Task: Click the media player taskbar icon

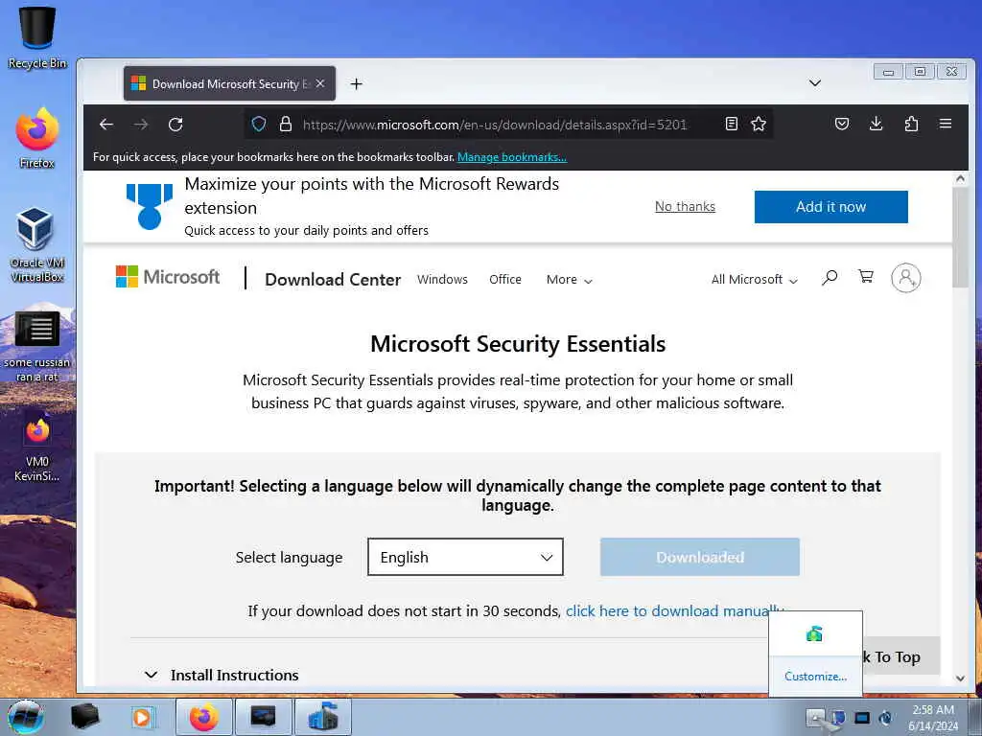Action: coord(142,717)
